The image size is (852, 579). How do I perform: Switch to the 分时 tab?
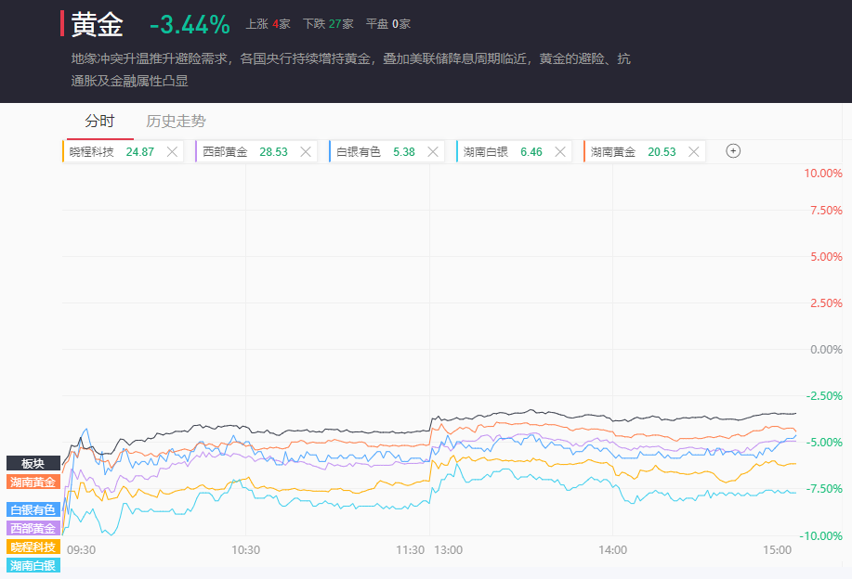[99, 122]
